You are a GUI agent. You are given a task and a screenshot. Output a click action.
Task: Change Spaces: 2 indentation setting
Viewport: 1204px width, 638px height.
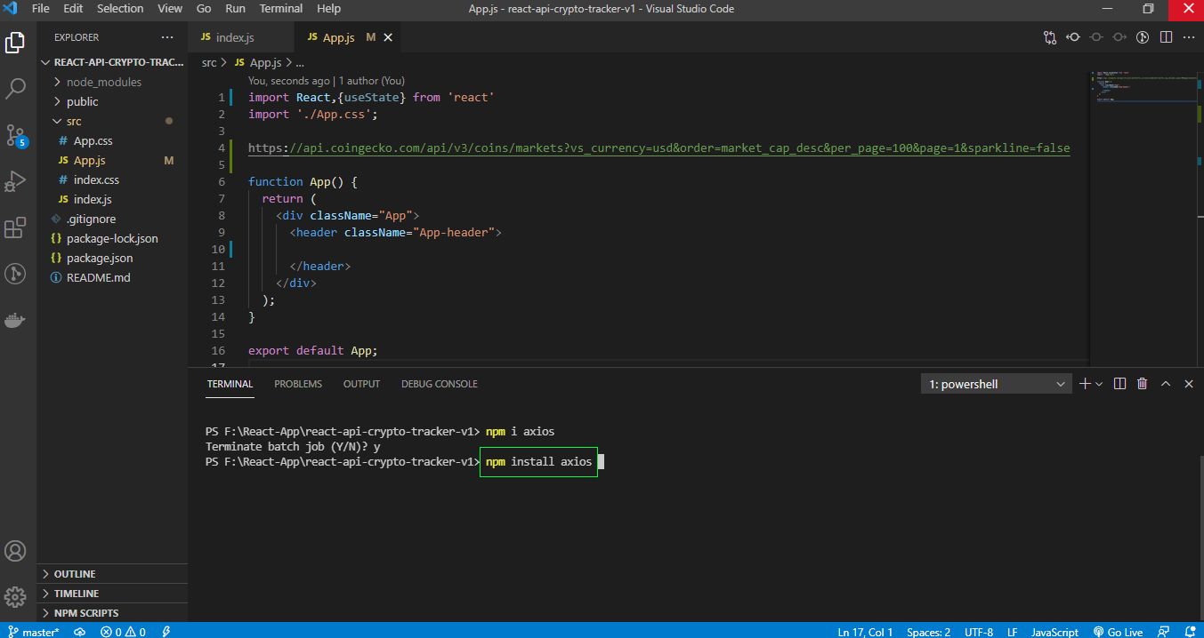pos(928,632)
